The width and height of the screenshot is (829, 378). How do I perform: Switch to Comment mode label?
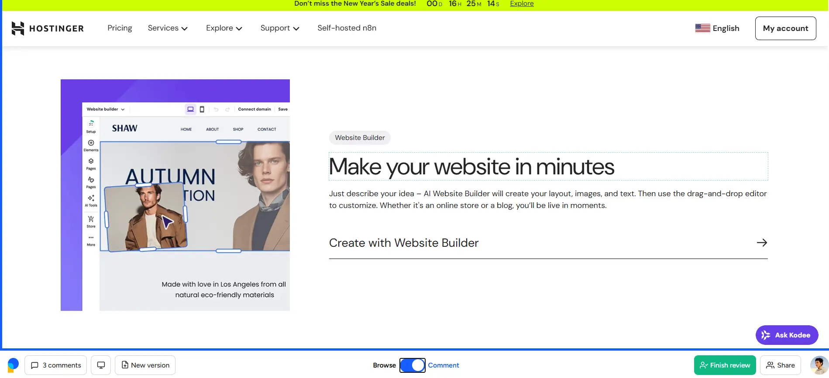click(444, 365)
